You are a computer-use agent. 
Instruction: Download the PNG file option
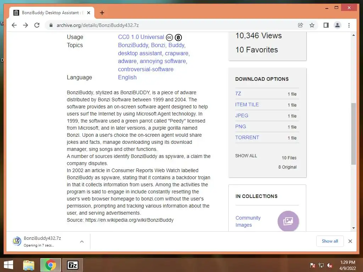[241, 126]
